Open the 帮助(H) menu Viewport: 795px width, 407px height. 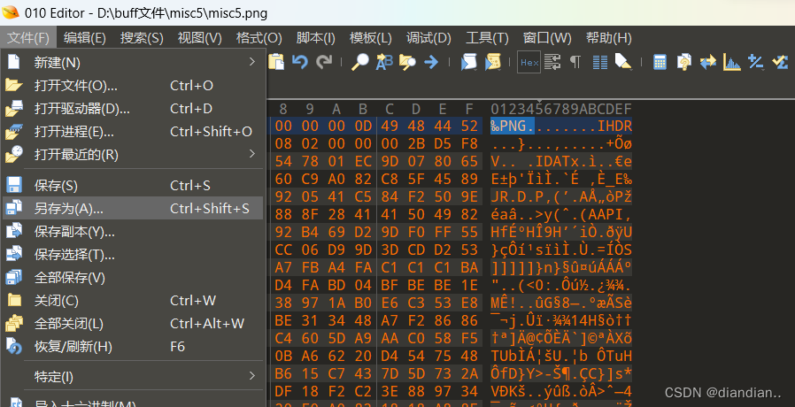[x=608, y=37]
